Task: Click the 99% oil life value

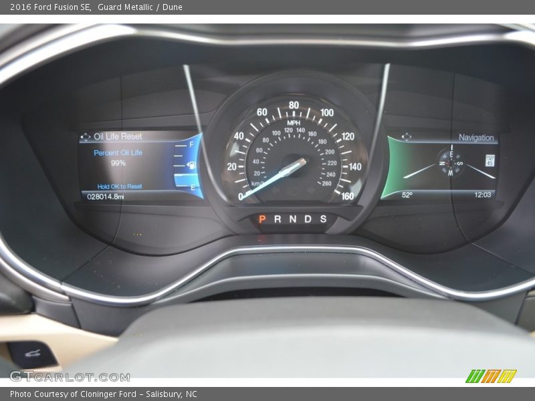Action: (x=118, y=163)
